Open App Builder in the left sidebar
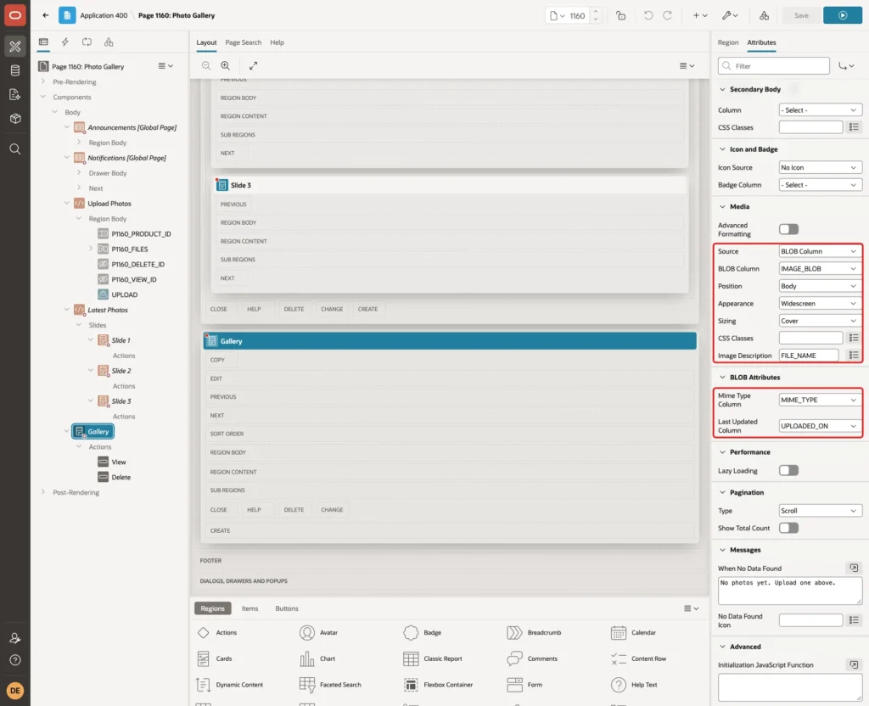Screen dimensions: 869x706 click(x=15, y=47)
